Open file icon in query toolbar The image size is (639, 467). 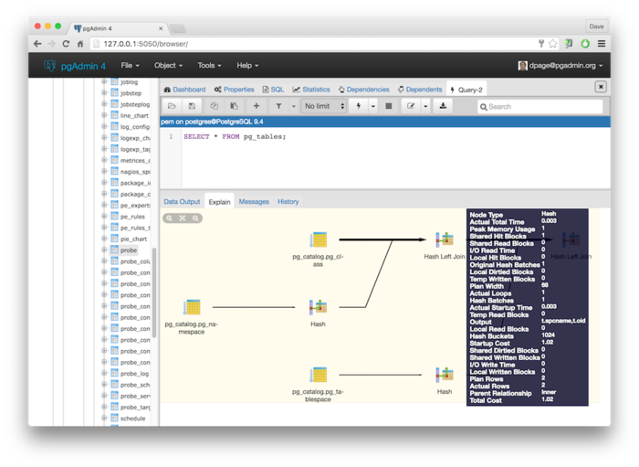(172, 106)
